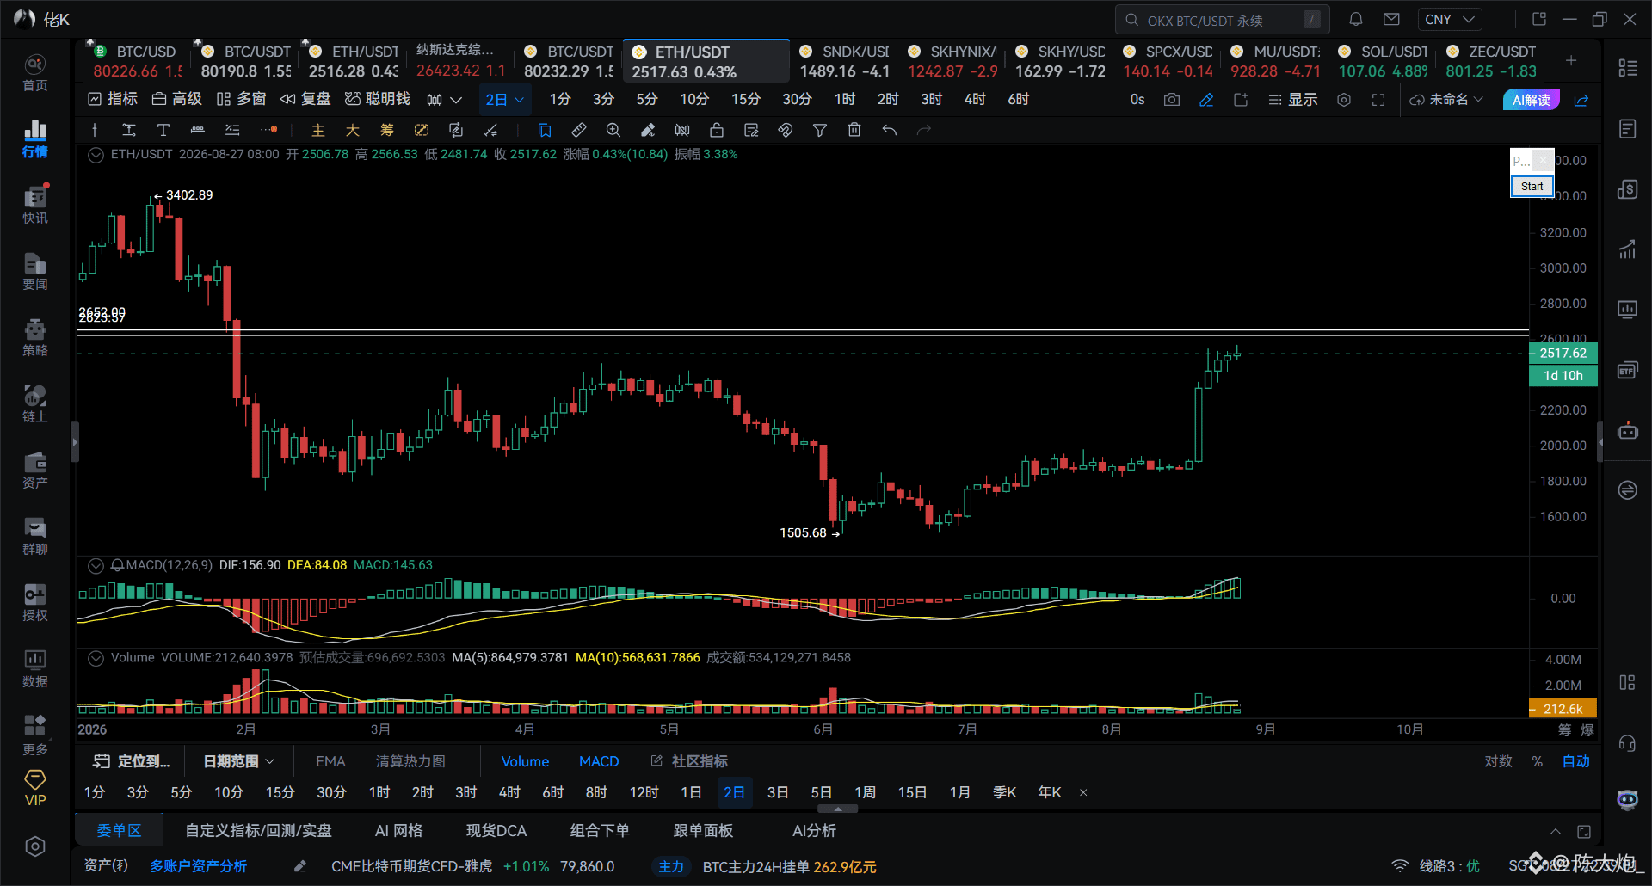This screenshot has height=886, width=1652.
Task: Toggle 自动 auto scale
Action: pyautogui.click(x=1576, y=761)
